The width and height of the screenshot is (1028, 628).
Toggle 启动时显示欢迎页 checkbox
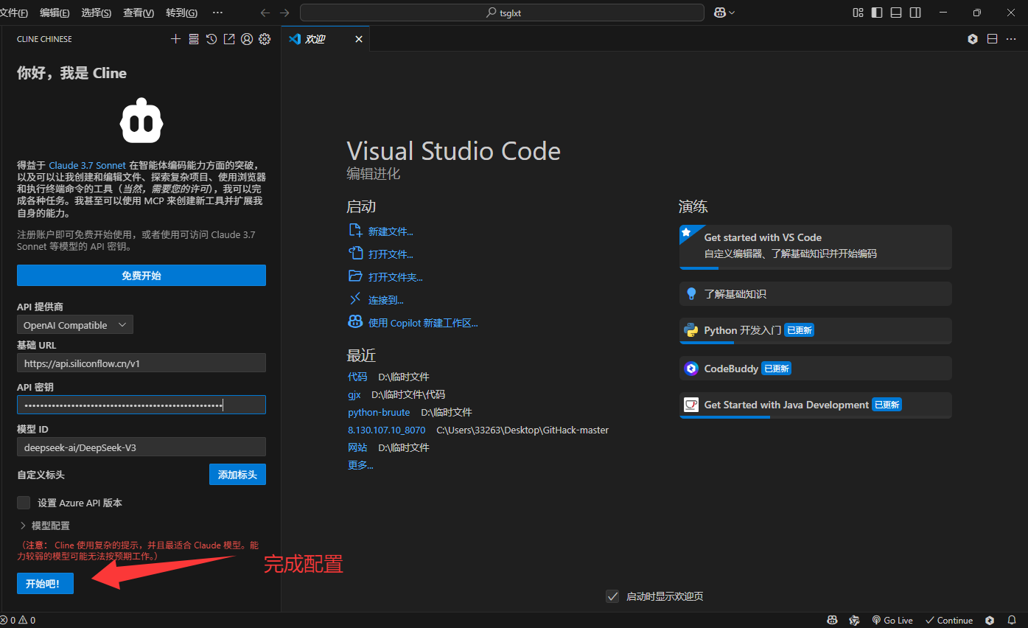612,596
